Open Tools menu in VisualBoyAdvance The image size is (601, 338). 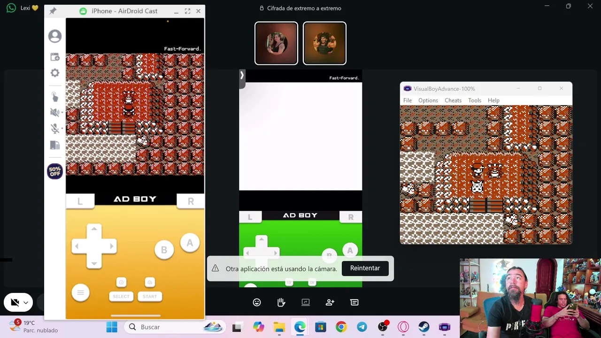coord(475,100)
